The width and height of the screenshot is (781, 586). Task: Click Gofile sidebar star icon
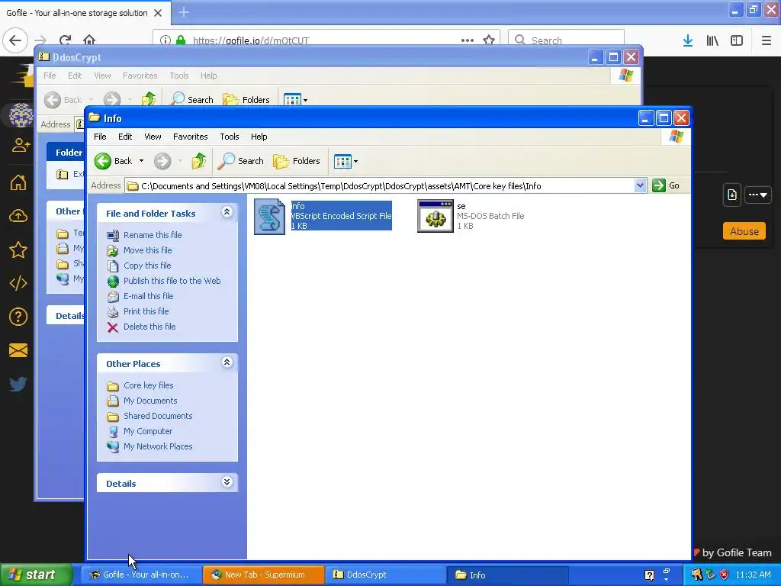tap(18, 250)
